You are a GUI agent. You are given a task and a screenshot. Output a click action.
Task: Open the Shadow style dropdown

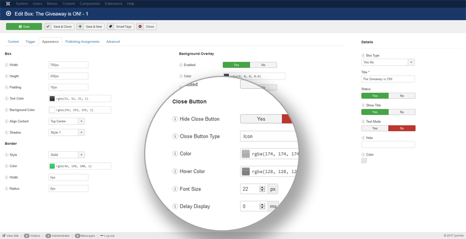pyautogui.click(x=67, y=133)
